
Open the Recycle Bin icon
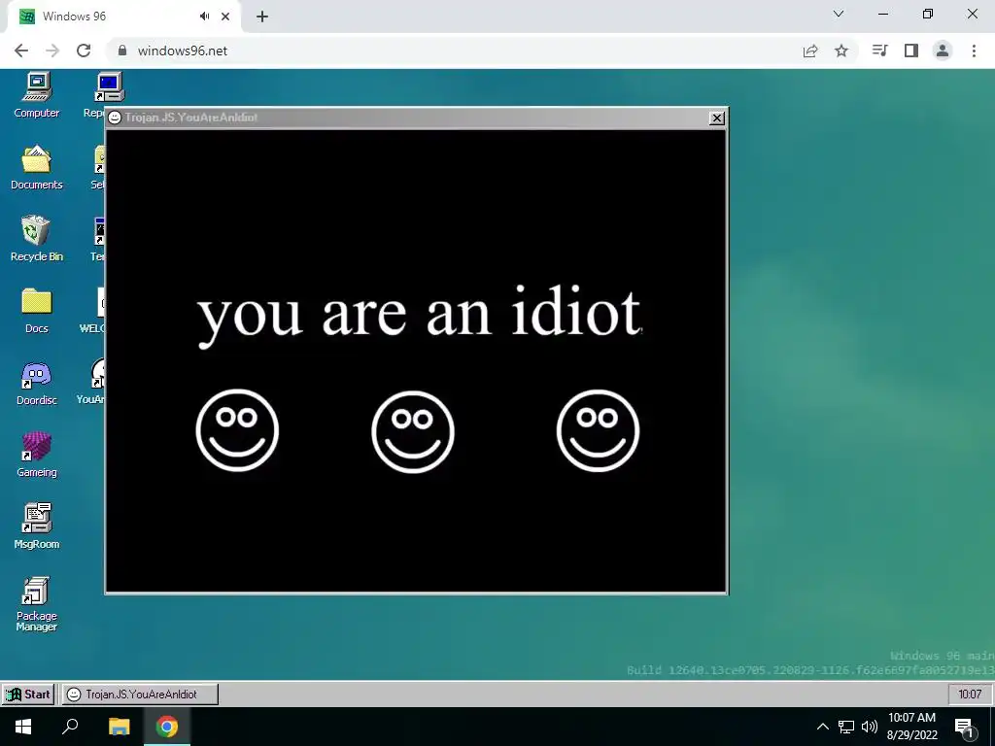click(37, 239)
